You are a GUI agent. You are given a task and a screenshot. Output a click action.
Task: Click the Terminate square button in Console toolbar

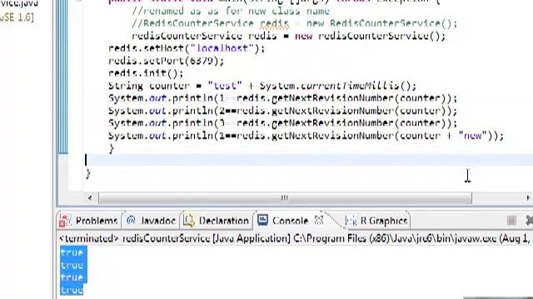tap(511, 221)
